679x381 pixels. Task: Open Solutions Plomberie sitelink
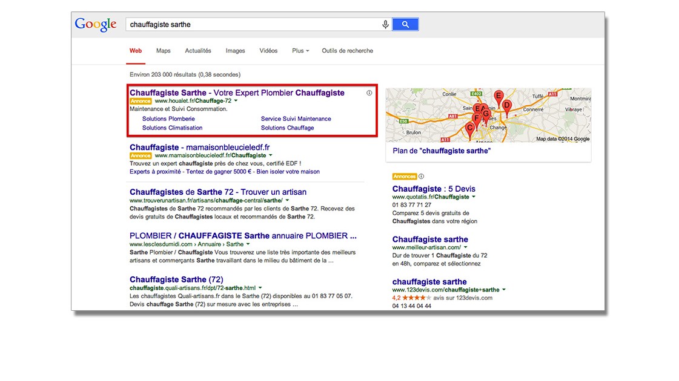point(168,119)
